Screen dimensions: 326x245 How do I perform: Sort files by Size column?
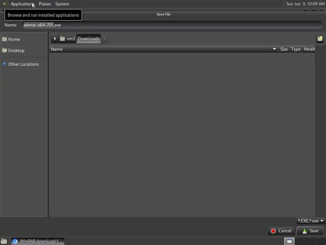point(284,49)
